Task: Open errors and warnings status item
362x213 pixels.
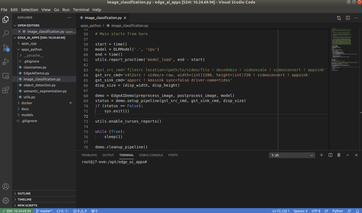Action: (80, 211)
